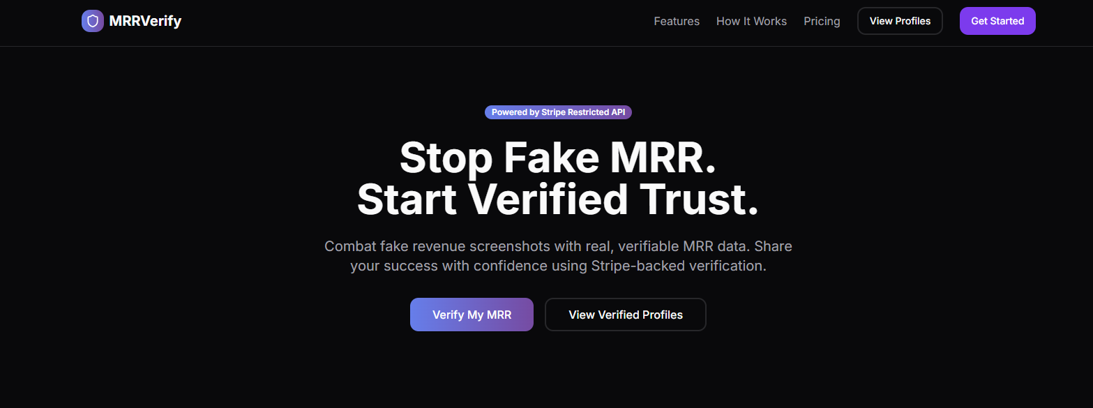Image resolution: width=1093 pixels, height=408 pixels.
Task: Click the 'Powered by Stripe Restricted API' badge
Action: 558,112
